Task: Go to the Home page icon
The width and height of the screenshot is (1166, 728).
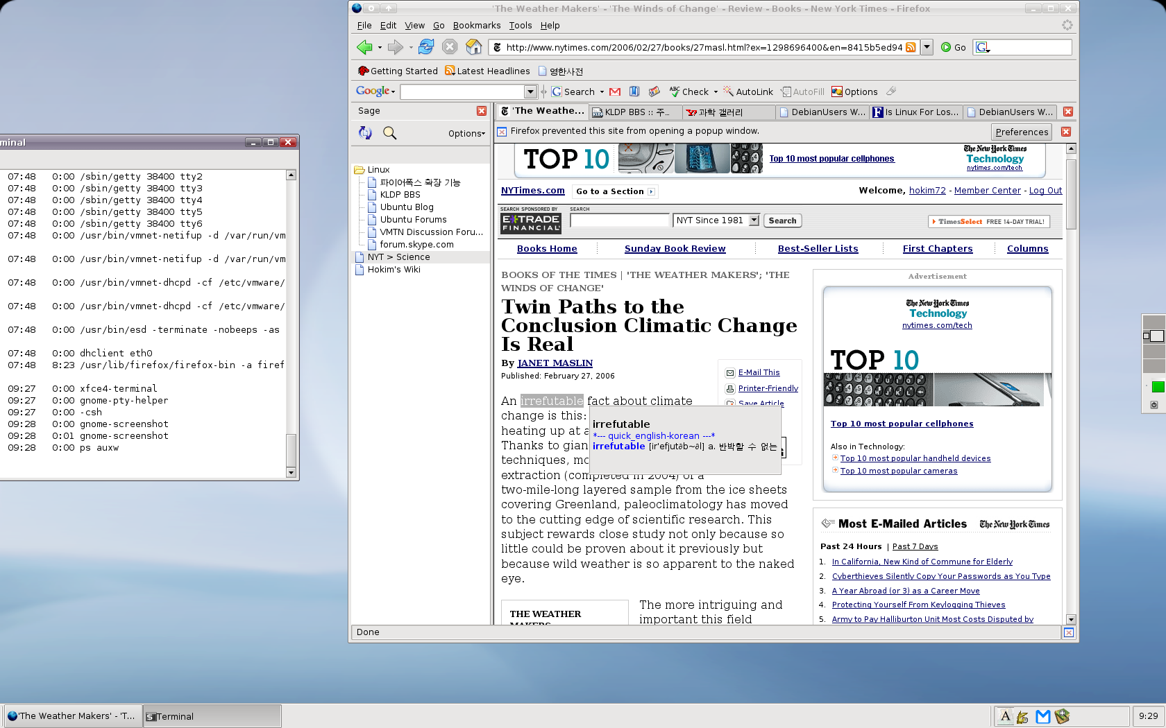Action: tap(473, 47)
